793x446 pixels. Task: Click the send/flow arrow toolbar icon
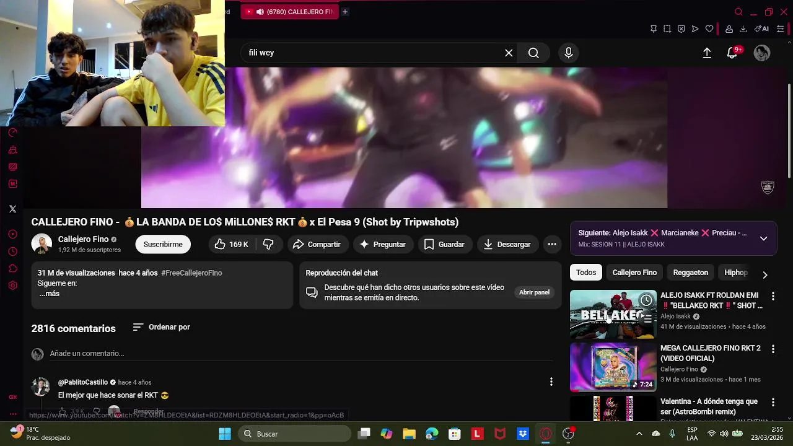pos(695,28)
